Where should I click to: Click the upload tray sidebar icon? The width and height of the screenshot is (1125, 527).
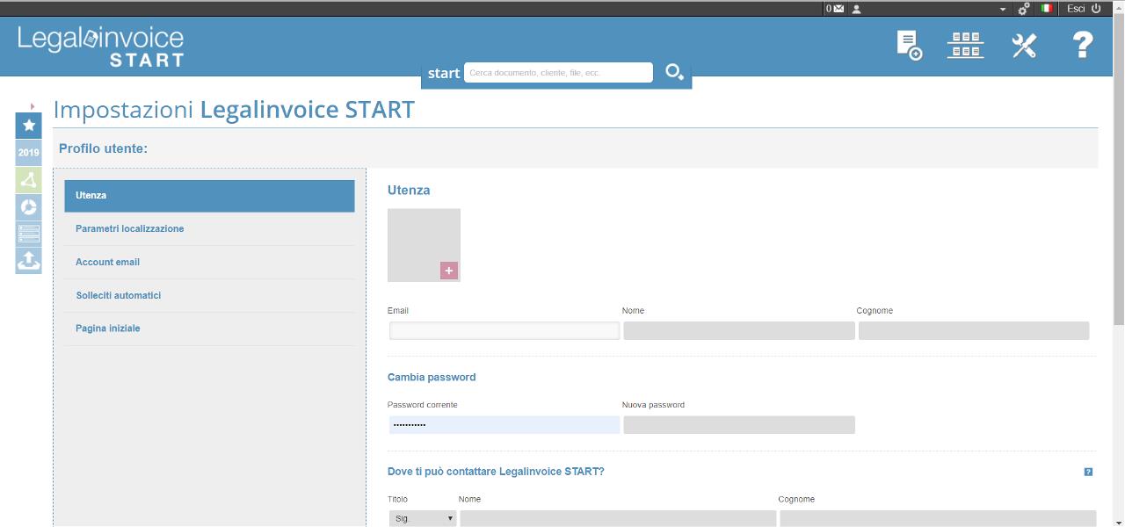pyautogui.click(x=28, y=260)
